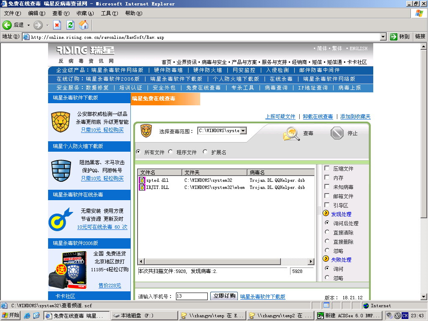Expand the address bar dropdown arrow
428x321 pixels.
click(x=383, y=37)
